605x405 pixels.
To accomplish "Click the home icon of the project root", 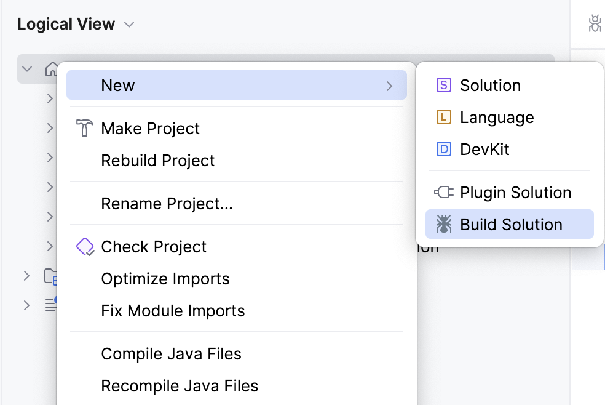I will tap(52, 68).
